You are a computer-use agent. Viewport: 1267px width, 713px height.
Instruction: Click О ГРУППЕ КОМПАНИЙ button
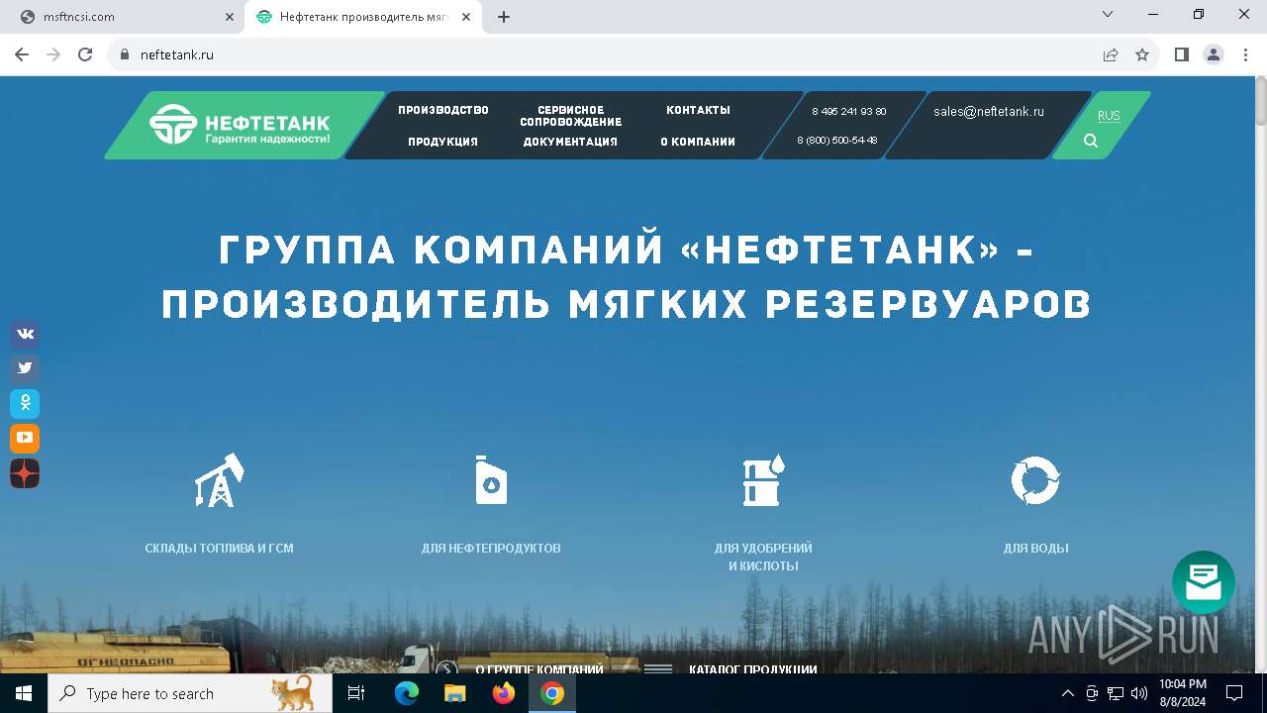coord(539,669)
